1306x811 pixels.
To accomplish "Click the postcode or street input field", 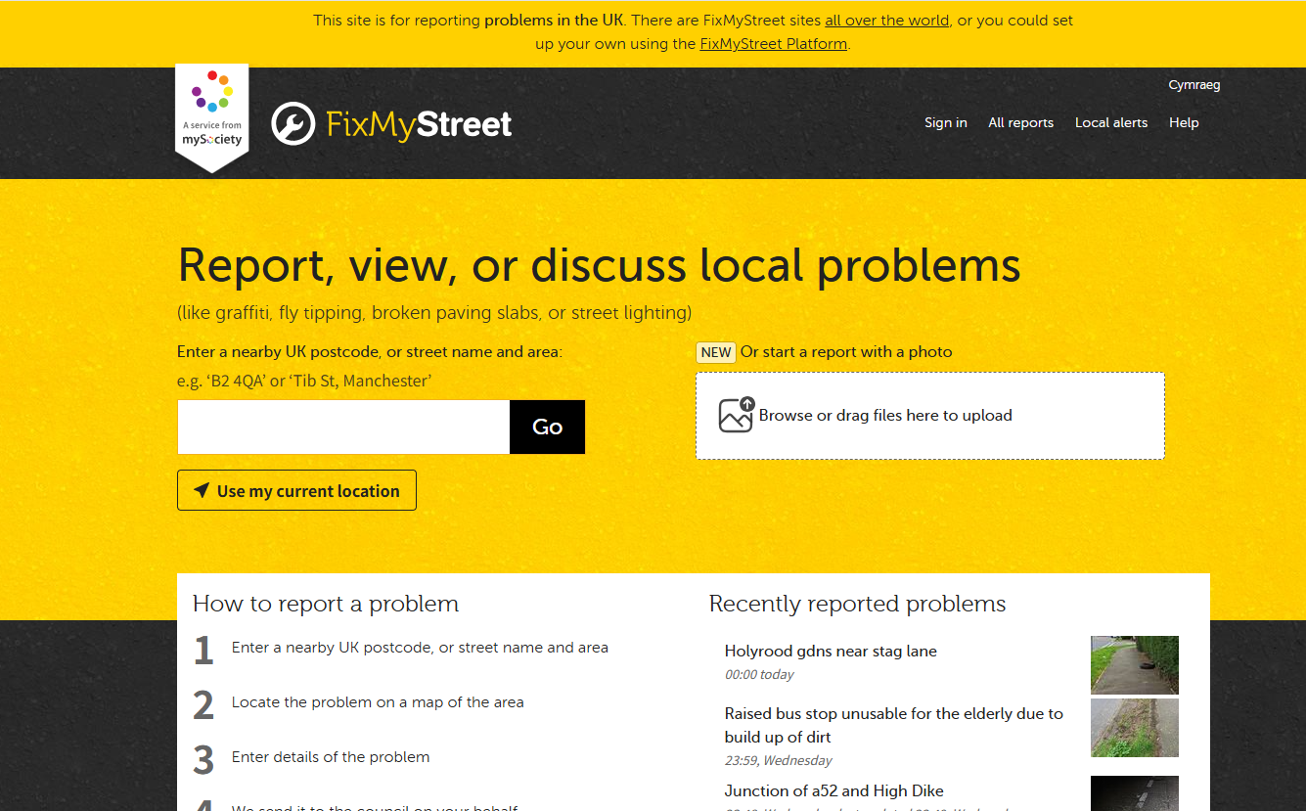I will (343, 427).
